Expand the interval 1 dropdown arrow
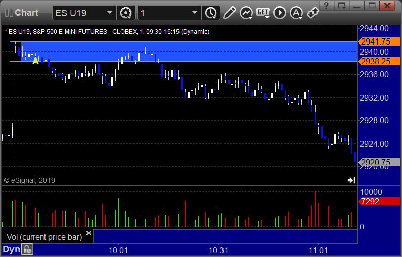402x257 pixels. click(x=195, y=13)
